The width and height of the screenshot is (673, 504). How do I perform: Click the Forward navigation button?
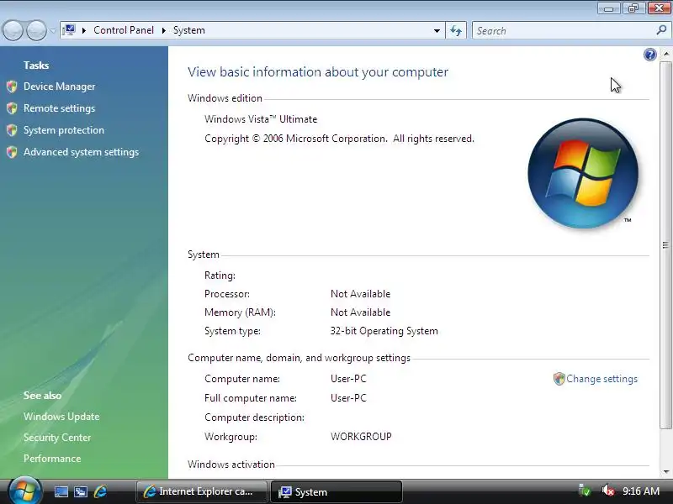tap(36, 31)
